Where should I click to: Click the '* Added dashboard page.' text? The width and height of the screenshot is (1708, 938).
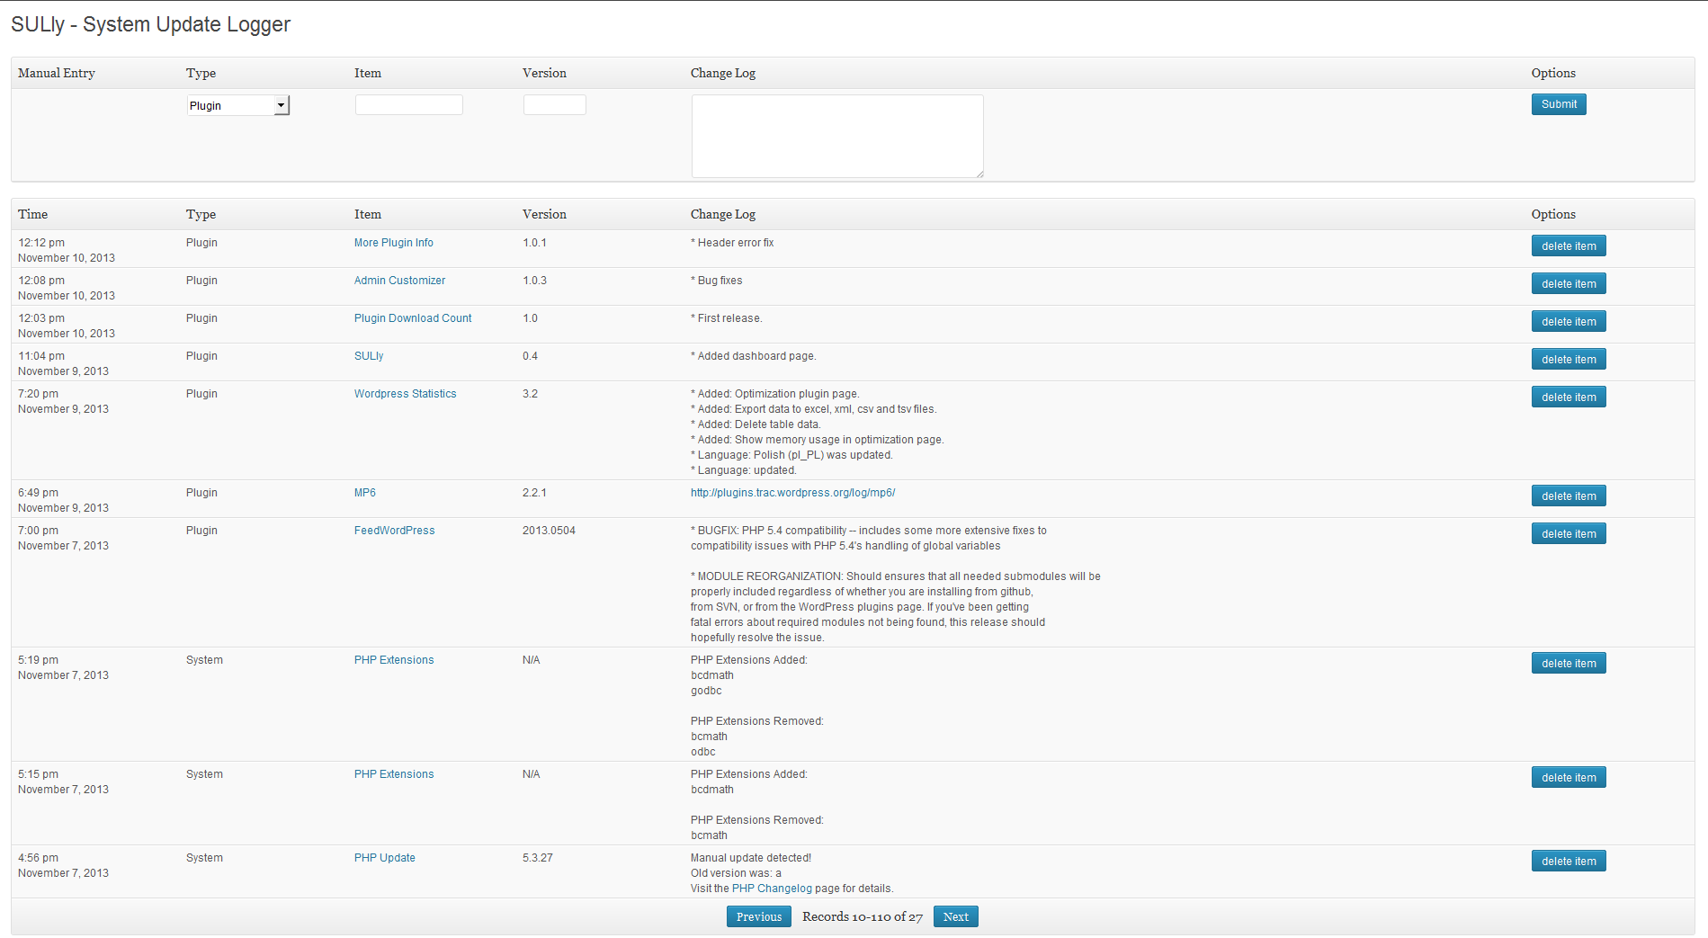754,356
